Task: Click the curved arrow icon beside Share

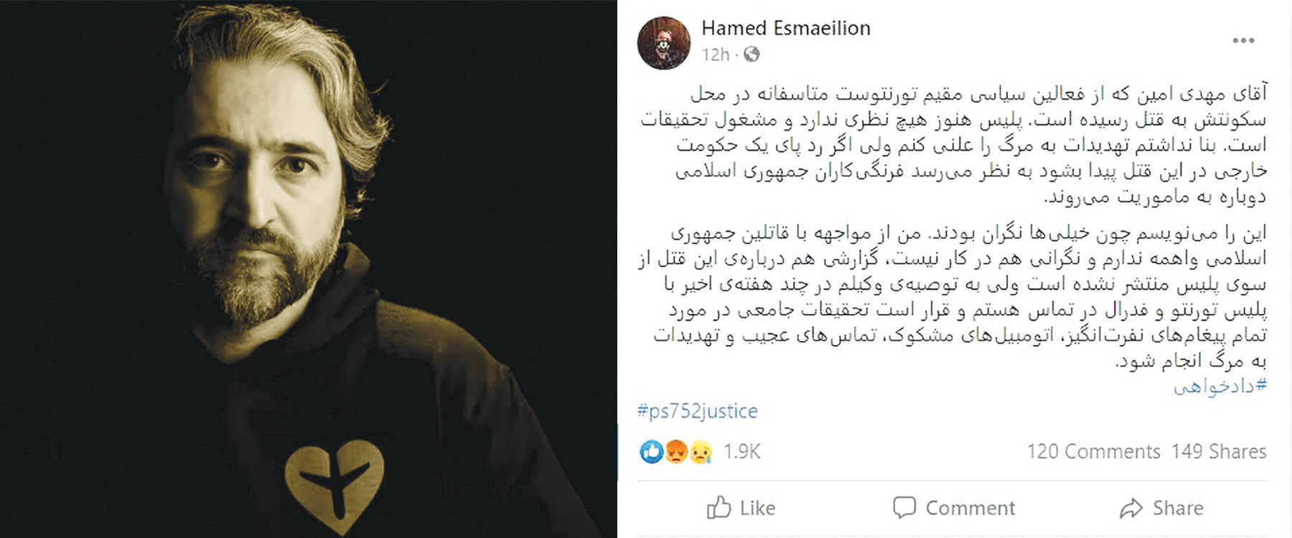Action: click(1131, 508)
